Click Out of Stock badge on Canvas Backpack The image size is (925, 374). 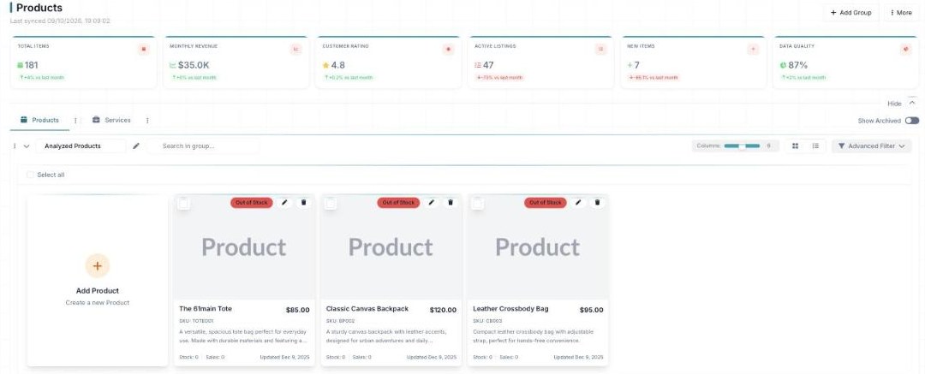398,202
